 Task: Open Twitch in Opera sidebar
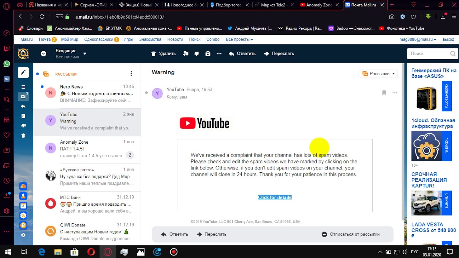(x=6, y=49)
